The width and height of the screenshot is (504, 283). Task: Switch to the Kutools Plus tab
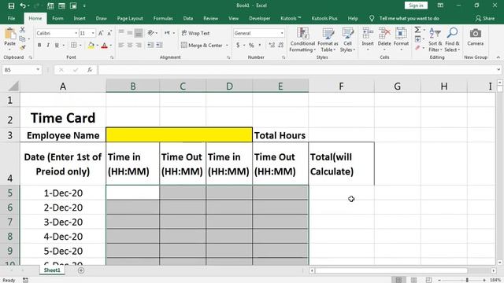pyautogui.click(x=324, y=18)
